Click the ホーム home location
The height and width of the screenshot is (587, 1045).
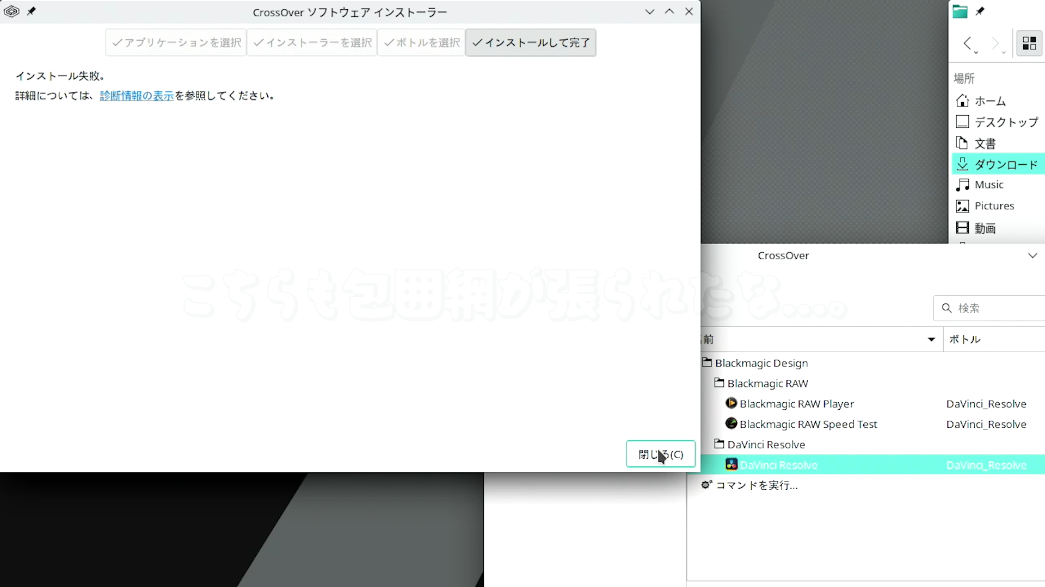(x=989, y=101)
